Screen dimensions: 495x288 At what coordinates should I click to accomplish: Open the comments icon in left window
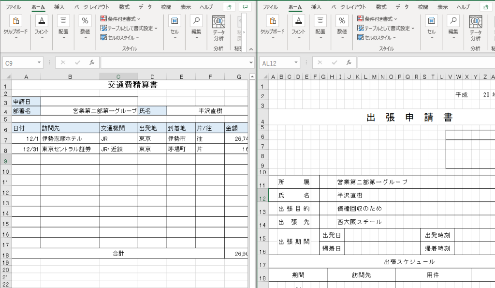click(246, 7)
